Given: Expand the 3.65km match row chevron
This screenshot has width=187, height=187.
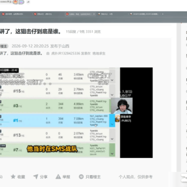Looking at the screenshot, I should point(112,80).
